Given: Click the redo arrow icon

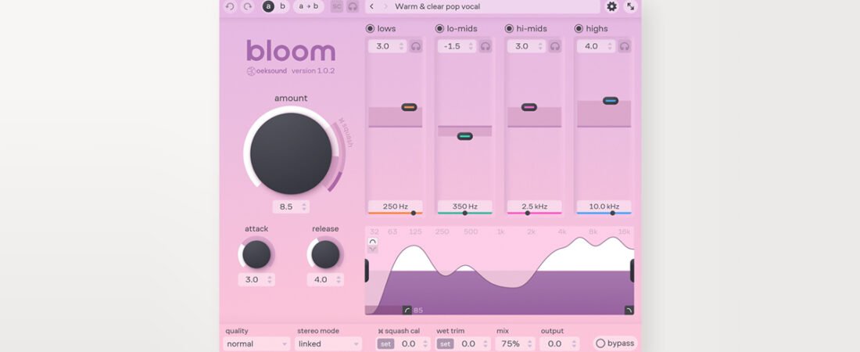Looking at the screenshot, I should [x=247, y=6].
